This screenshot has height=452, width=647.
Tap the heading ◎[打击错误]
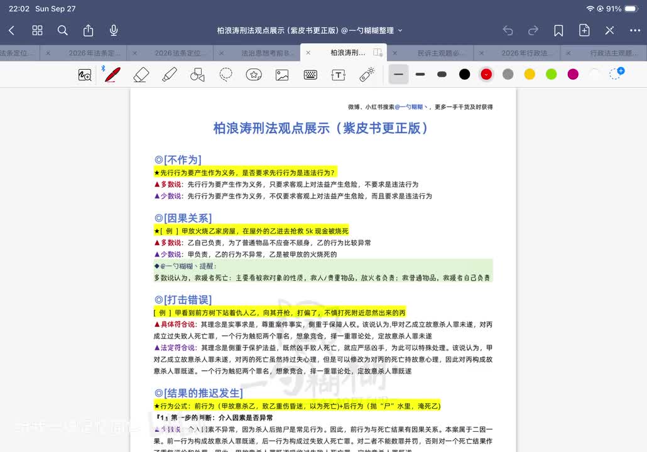(x=183, y=300)
